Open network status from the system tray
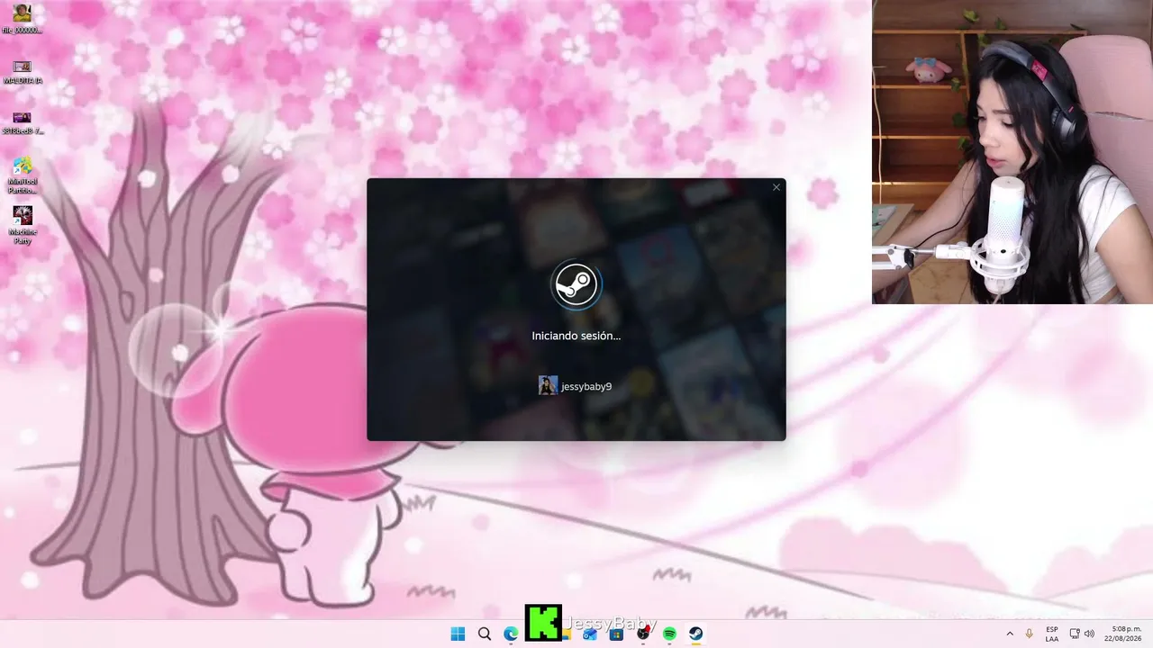This screenshot has height=648, width=1153. point(1075,634)
